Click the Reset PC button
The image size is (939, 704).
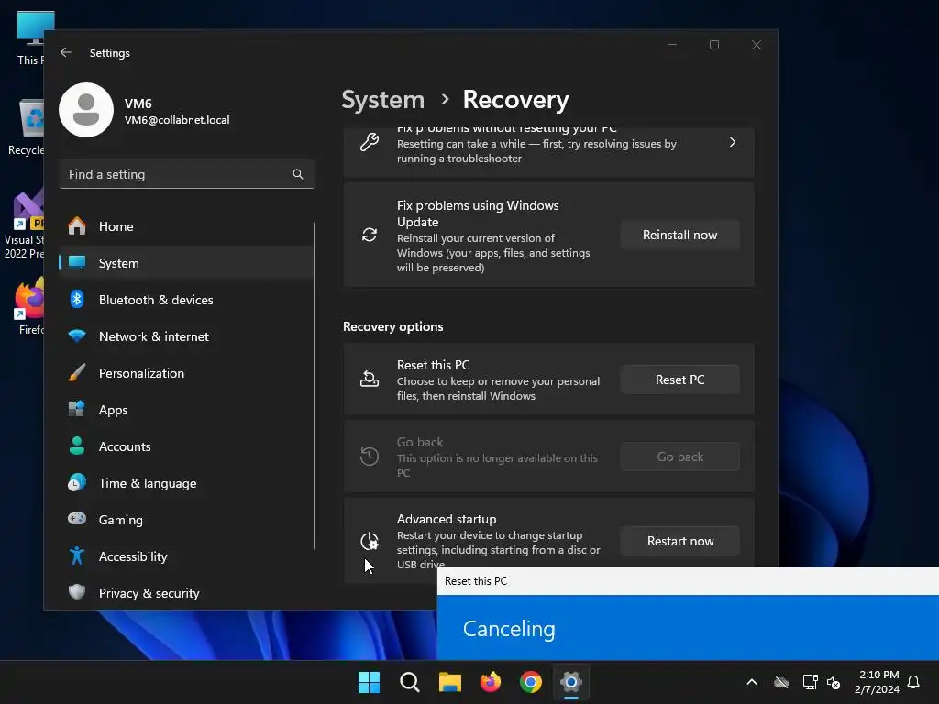[x=679, y=379]
